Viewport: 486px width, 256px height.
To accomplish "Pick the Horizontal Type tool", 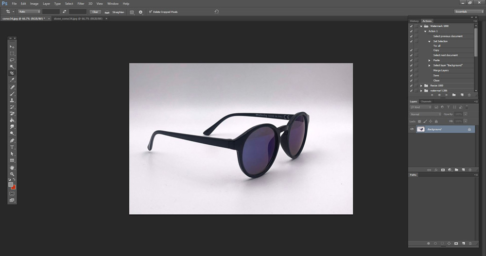I will [12, 147].
